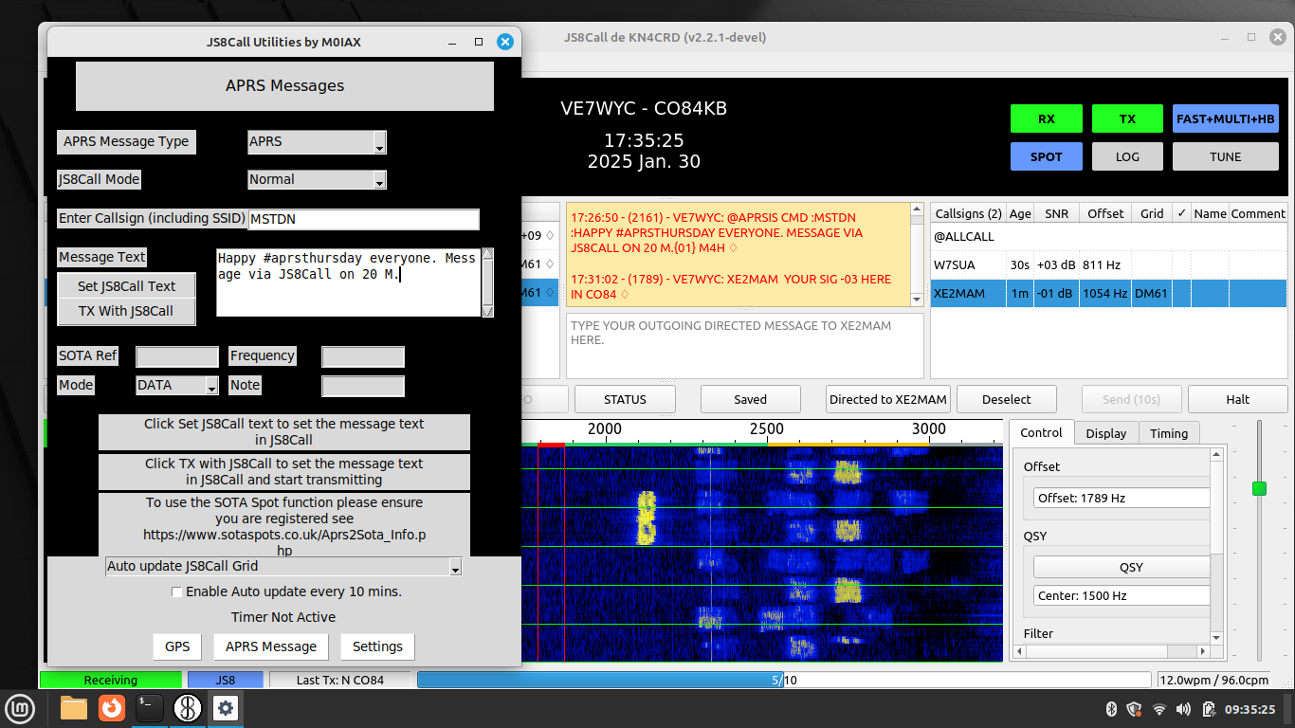The height and width of the screenshot is (728, 1295).
Task: Select the @ALLCALL row
Action: point(1108,237)
